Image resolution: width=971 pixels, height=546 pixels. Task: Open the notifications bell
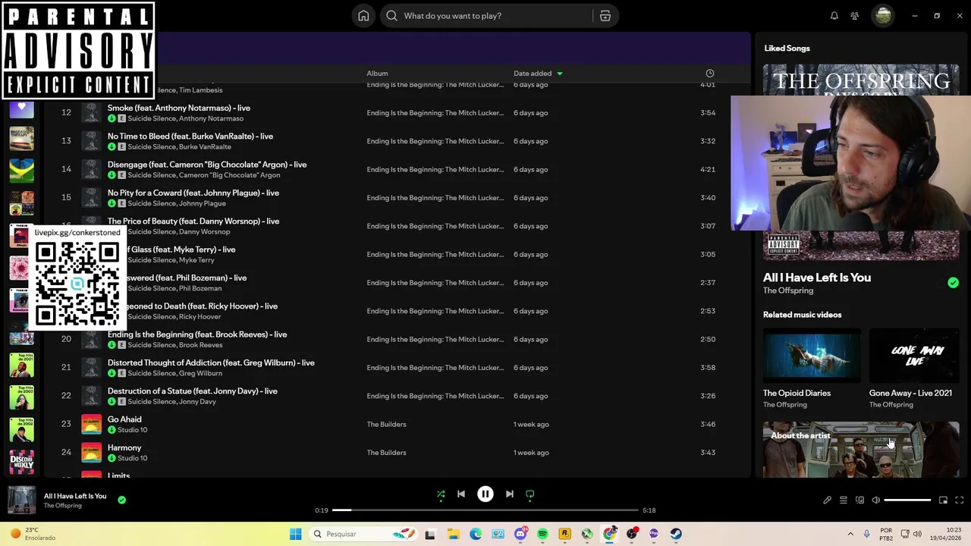[834, 16]
